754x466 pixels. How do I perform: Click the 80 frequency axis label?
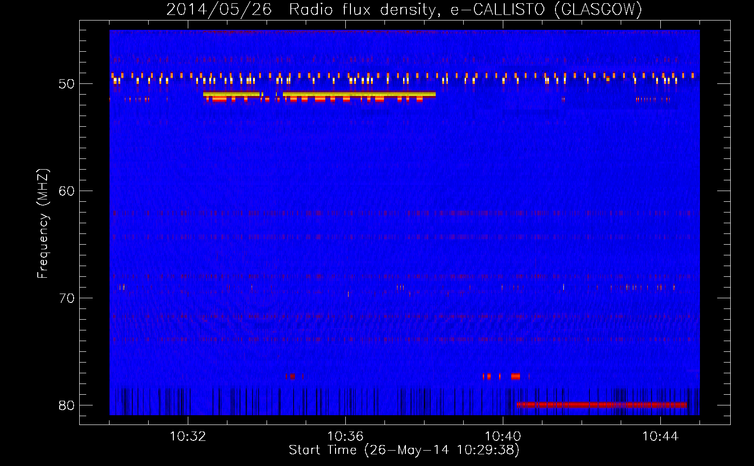(x=67, y=405)
